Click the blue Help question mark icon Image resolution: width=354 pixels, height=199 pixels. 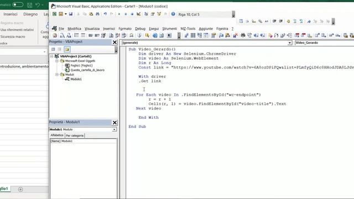(x=173, y=14)
